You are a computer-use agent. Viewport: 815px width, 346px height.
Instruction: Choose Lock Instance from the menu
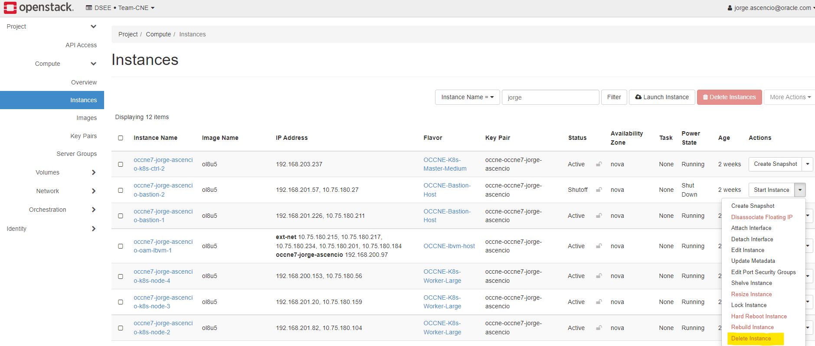[749, 305]
